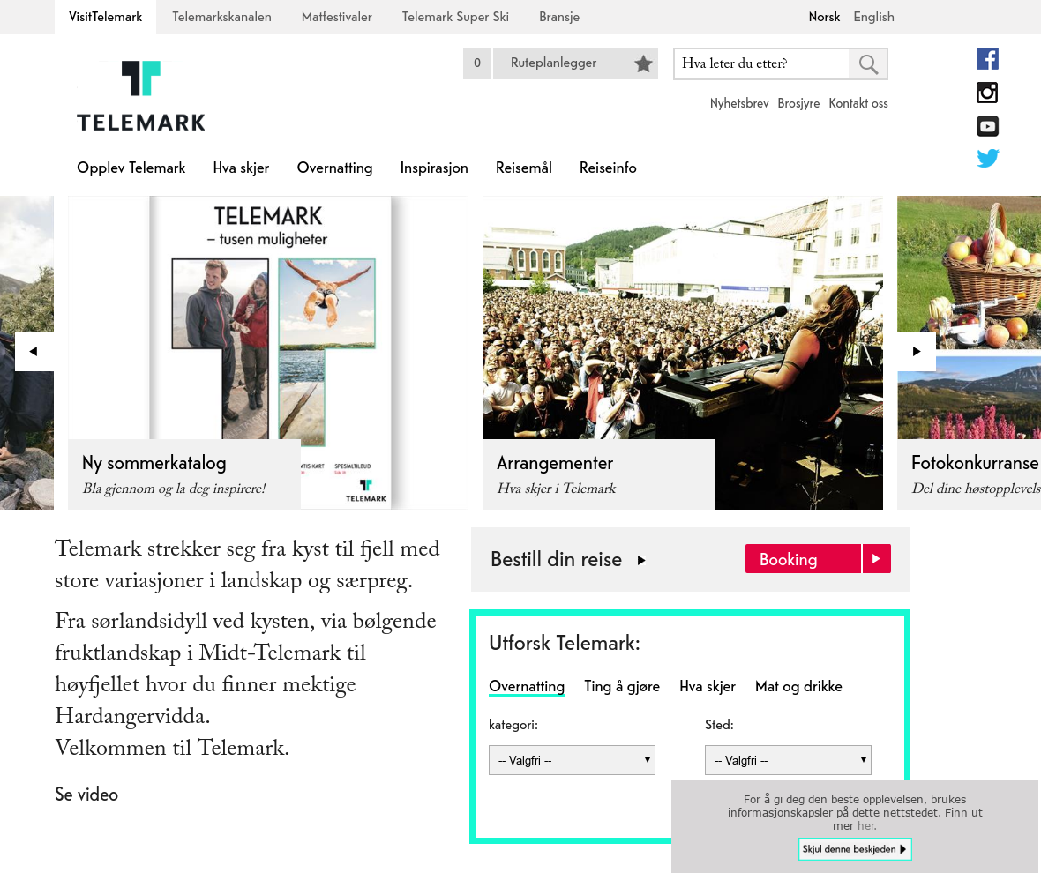Advance the carousel with the right arrow
The image size is (1041, 873).
coord(917,351)
